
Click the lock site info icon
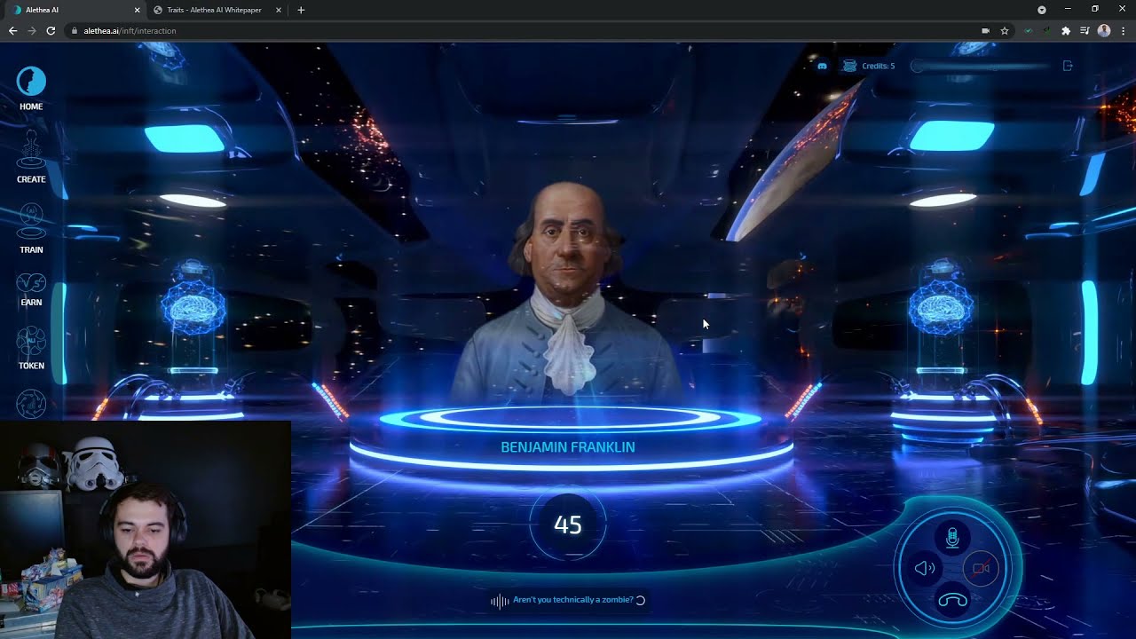click(x=74, y=31)
